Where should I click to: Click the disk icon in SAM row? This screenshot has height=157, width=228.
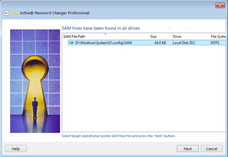[71, 43]
